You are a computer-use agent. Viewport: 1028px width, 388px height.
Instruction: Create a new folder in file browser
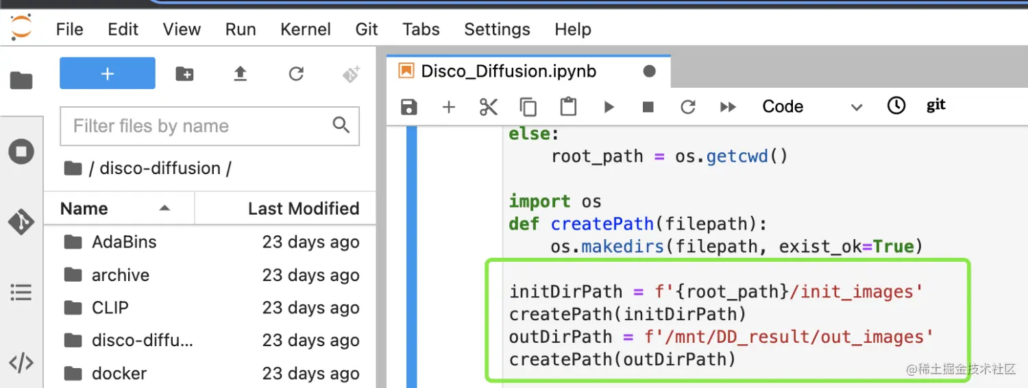(184, 74)
